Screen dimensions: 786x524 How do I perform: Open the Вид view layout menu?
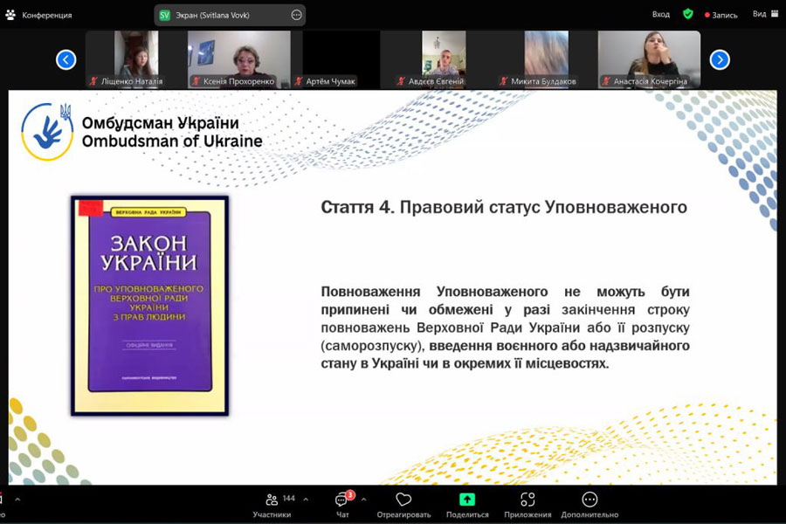(765, 14)
